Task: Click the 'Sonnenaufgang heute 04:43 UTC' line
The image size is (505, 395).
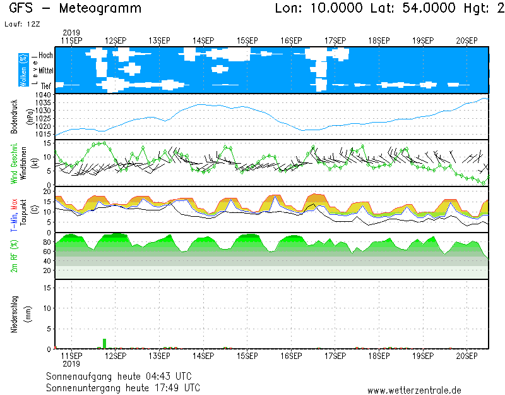Action: tap(119, 376)
